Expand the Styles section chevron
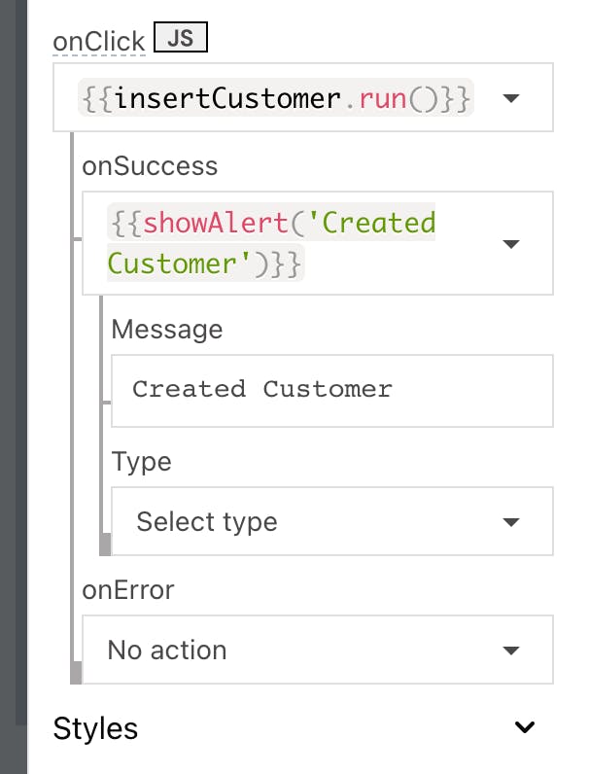 click(x=525, y=728)
